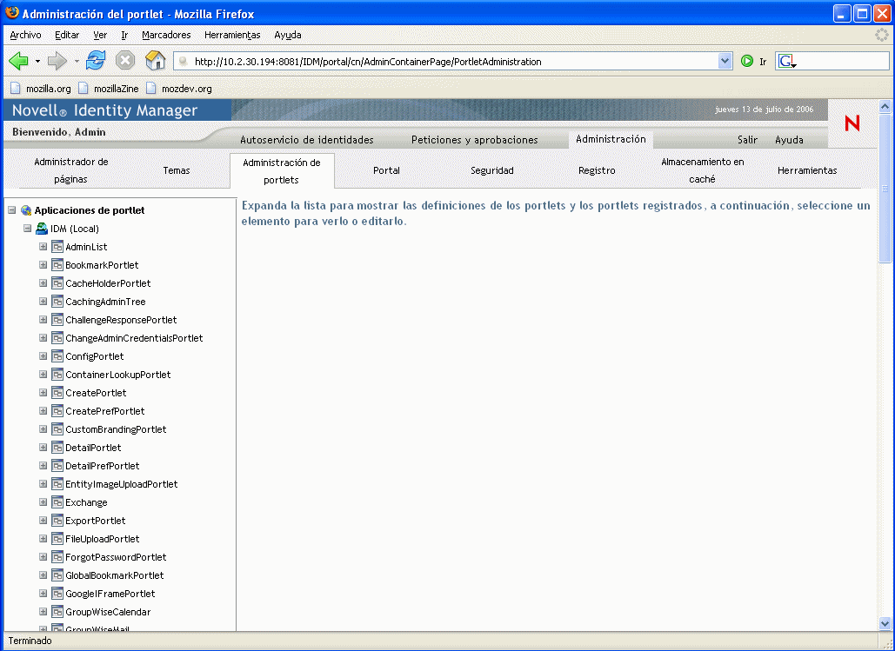Click the Stop loading icon
Image resolution: width=895 pixels, height=651 pixels.
tap(125, 61)
